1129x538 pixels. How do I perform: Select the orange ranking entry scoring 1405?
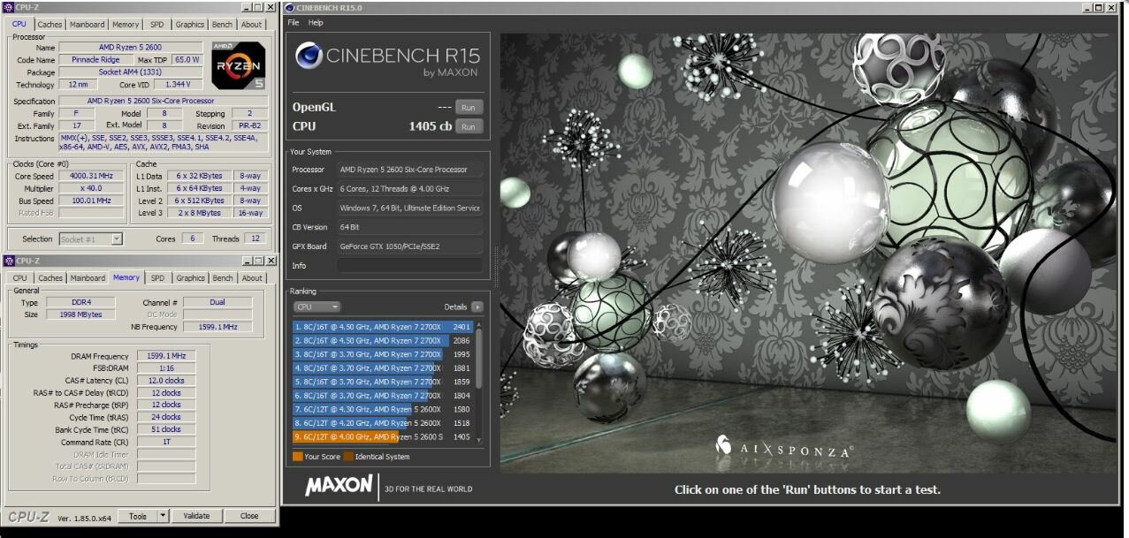click(383, 437)
